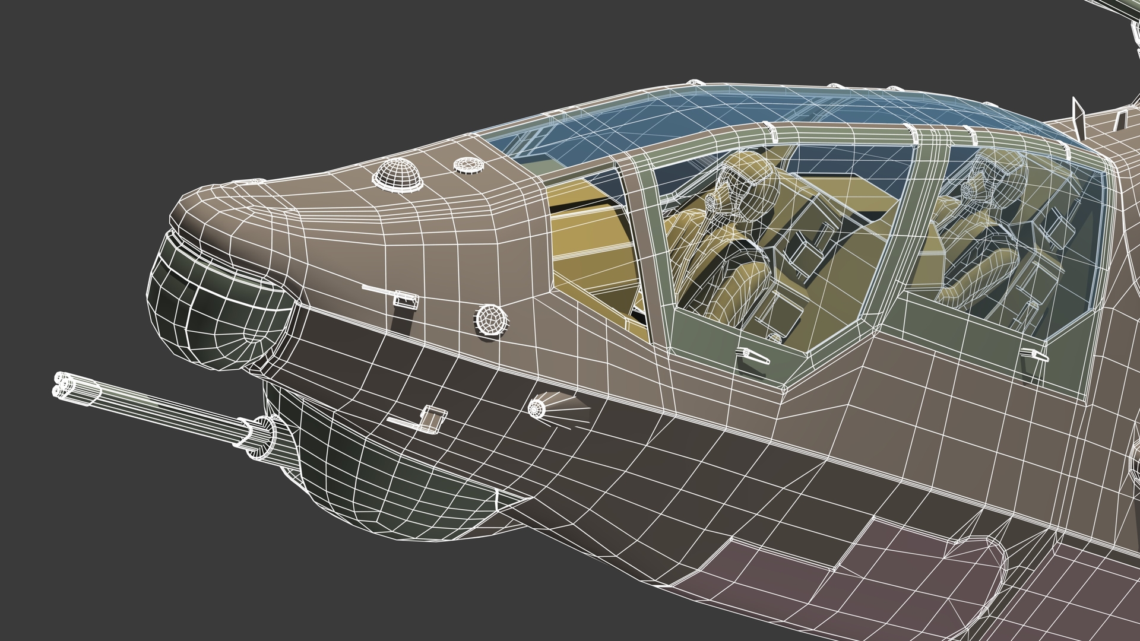Click the cone-shaped light on lower fuselage

tap(540, 407)
